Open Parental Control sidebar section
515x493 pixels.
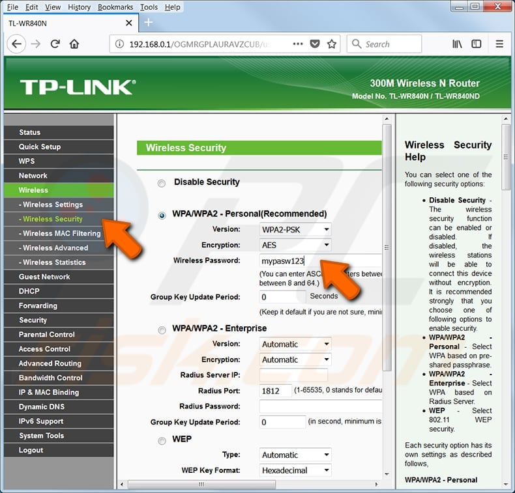tap(59, 334)
